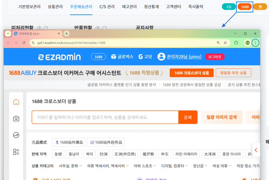Click the home icon in left sidebar

16,102
